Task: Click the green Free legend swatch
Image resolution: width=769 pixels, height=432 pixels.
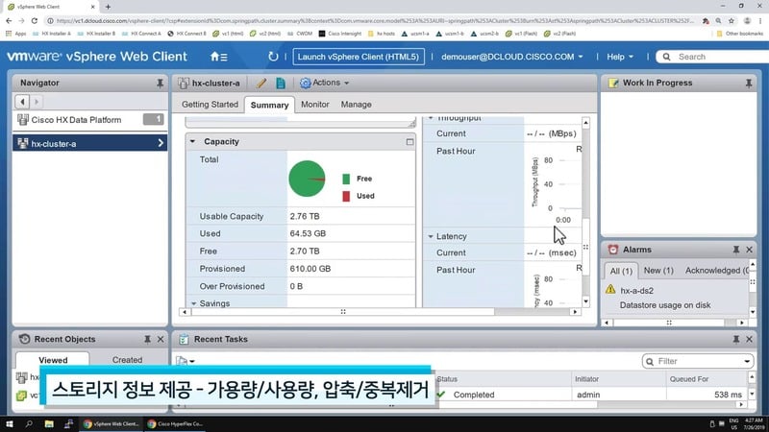Action: point(346,179)
